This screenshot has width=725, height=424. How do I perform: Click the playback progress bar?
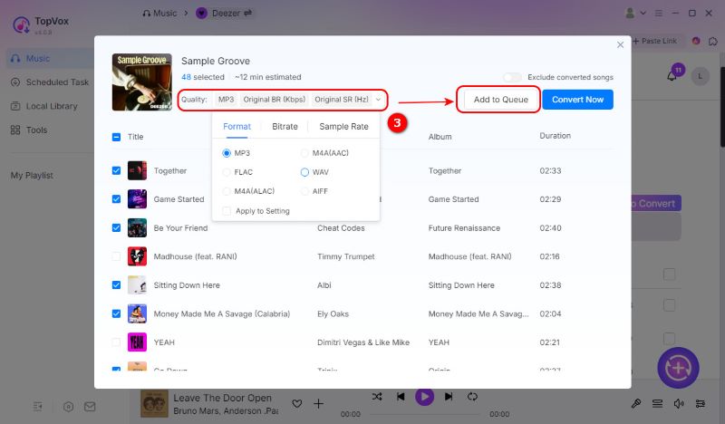425,414
